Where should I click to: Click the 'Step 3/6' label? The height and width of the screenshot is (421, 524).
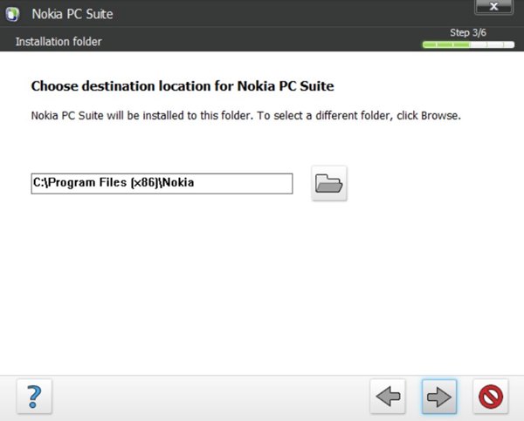(468, 33)
